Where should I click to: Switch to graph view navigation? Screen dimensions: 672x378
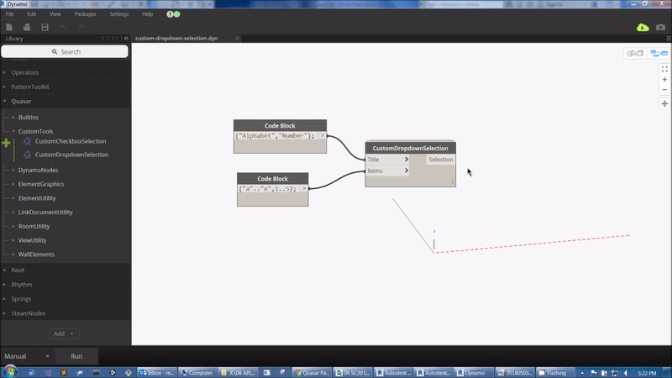[659, 54]
